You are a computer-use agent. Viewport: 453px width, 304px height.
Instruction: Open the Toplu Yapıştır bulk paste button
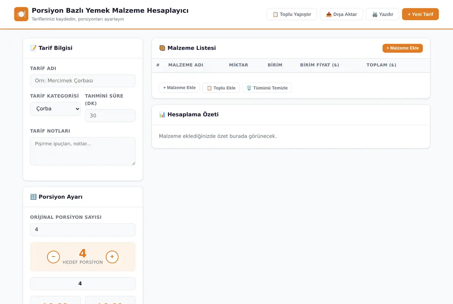(292, 14)
